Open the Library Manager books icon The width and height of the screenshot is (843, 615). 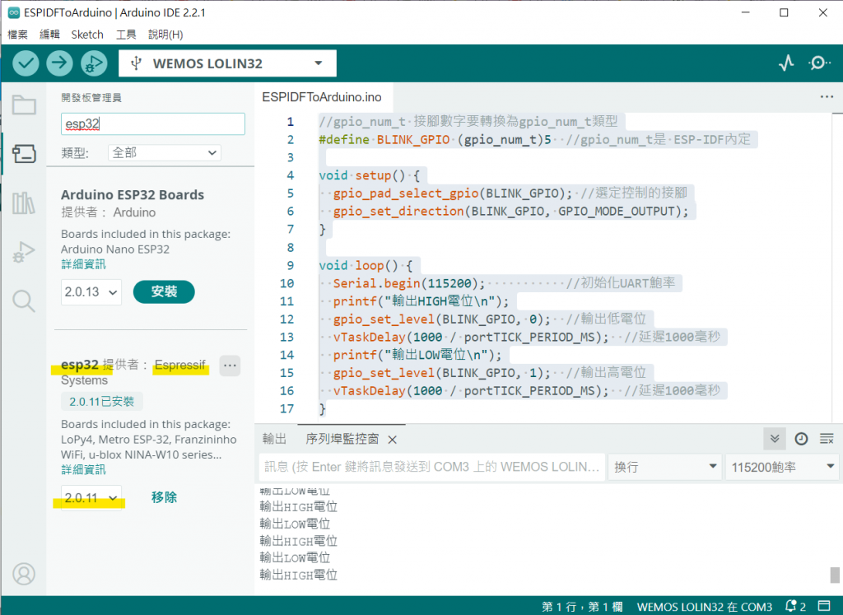(24, 203)
